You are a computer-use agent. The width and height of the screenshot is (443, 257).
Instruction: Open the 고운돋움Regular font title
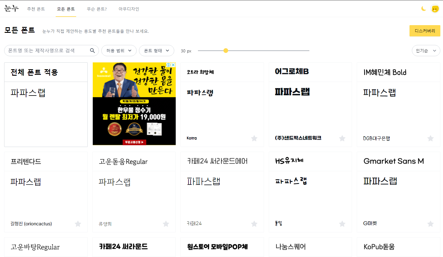pos(123,161)
